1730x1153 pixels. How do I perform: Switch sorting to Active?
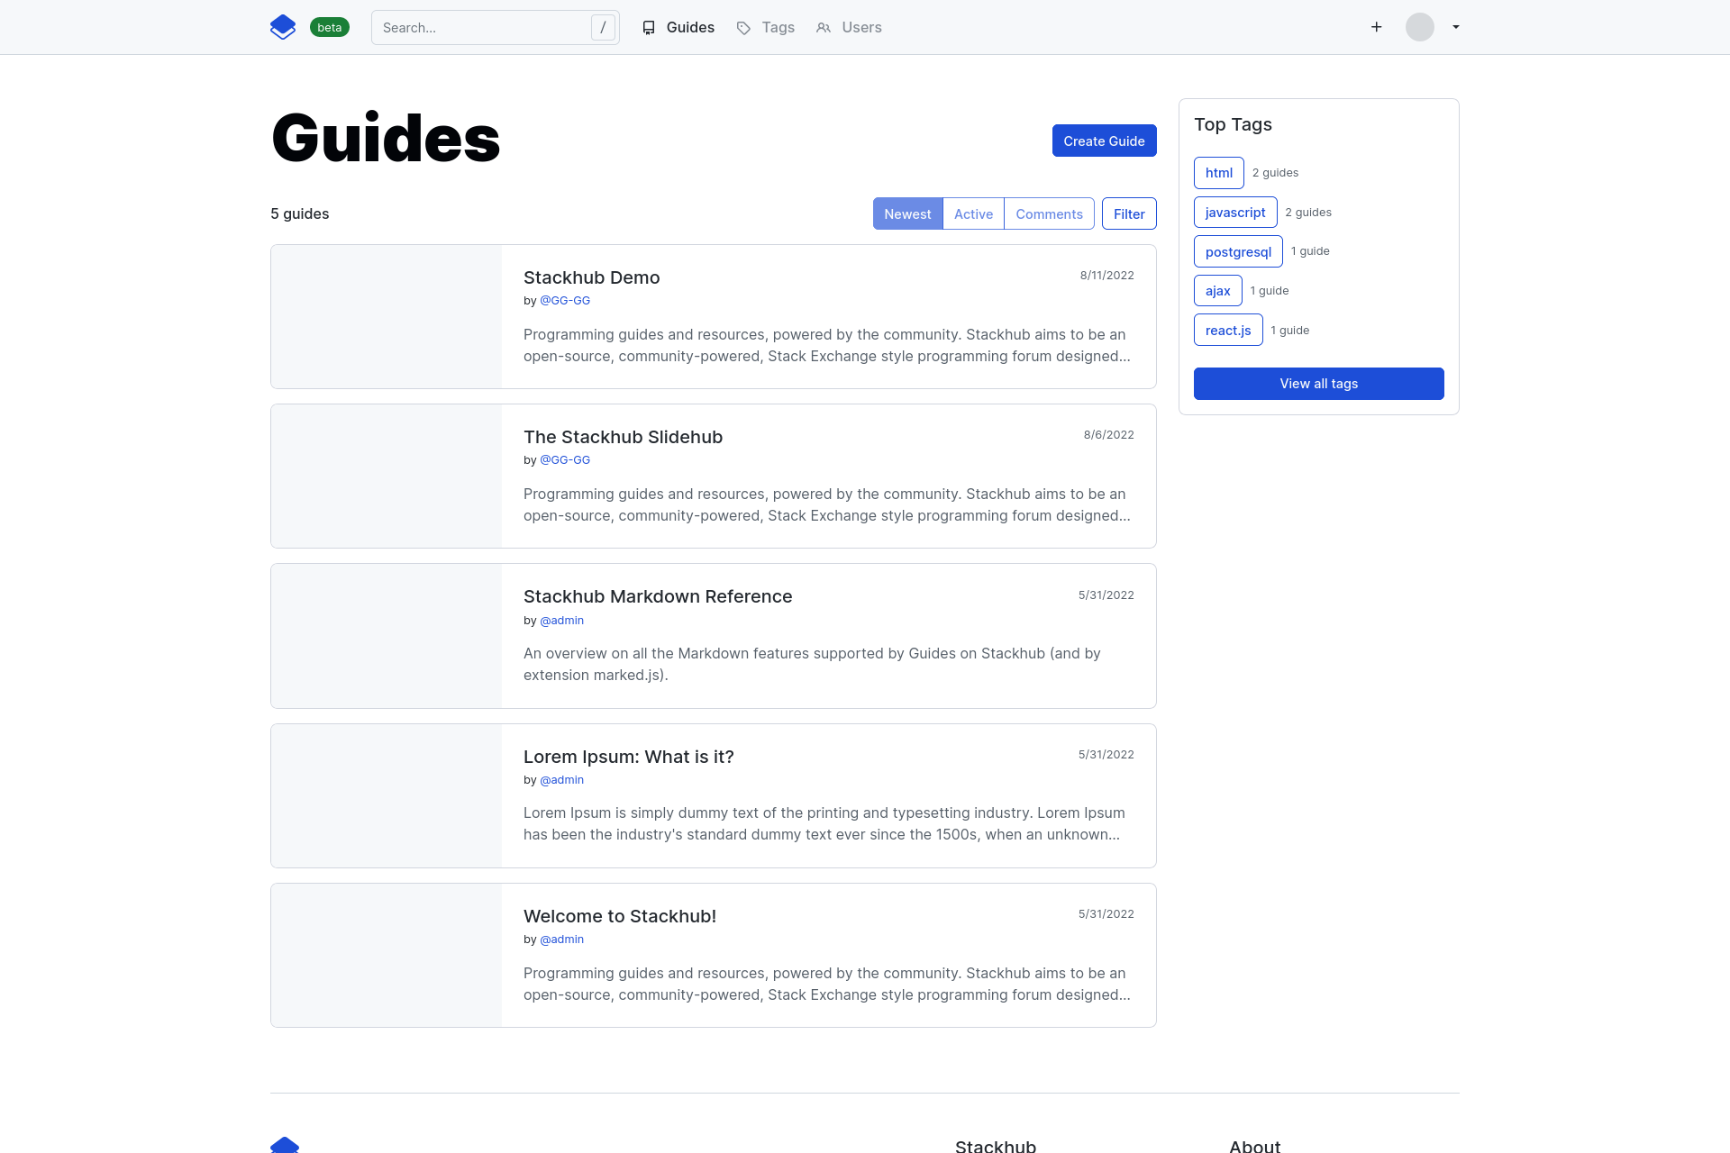(973, 213)
